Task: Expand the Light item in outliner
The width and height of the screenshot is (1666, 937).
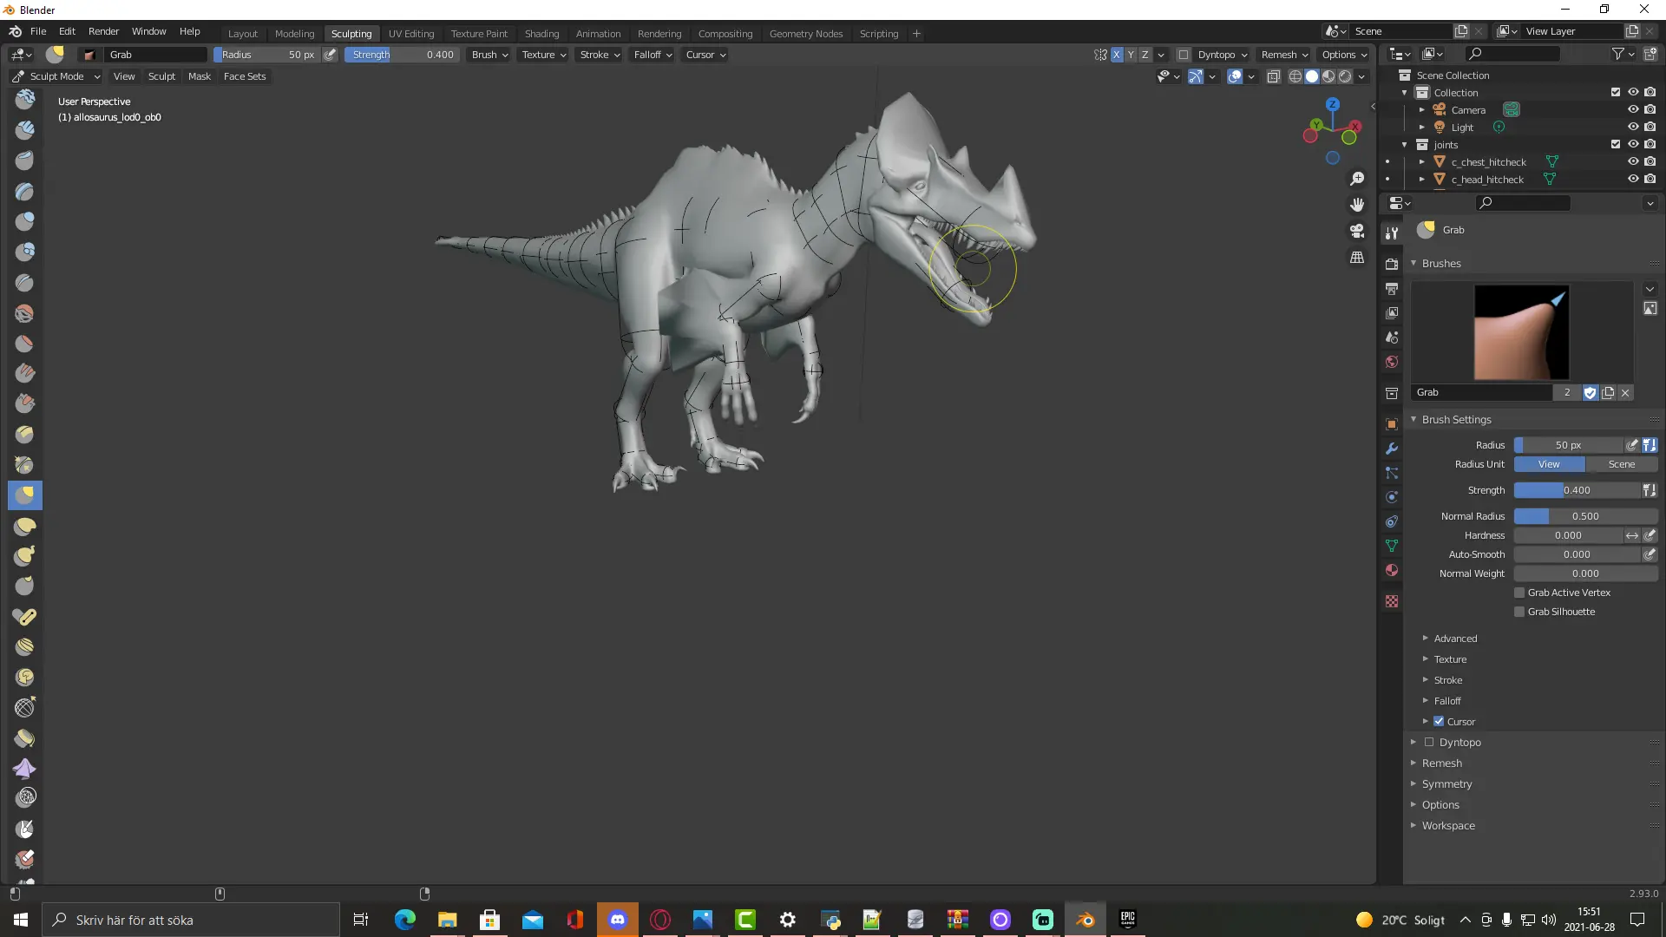Action: [1422, 128]
